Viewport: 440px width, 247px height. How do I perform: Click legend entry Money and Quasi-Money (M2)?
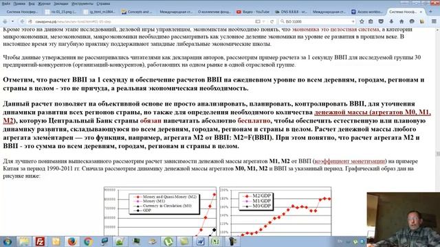(x=165, y=197)
